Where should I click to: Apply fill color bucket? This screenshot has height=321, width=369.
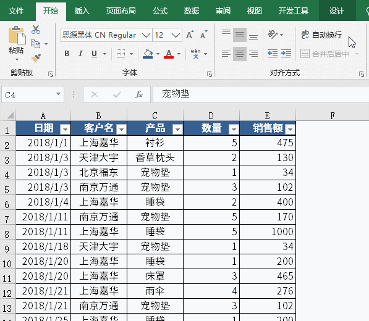pyautogui.click(x=148, y=54)
